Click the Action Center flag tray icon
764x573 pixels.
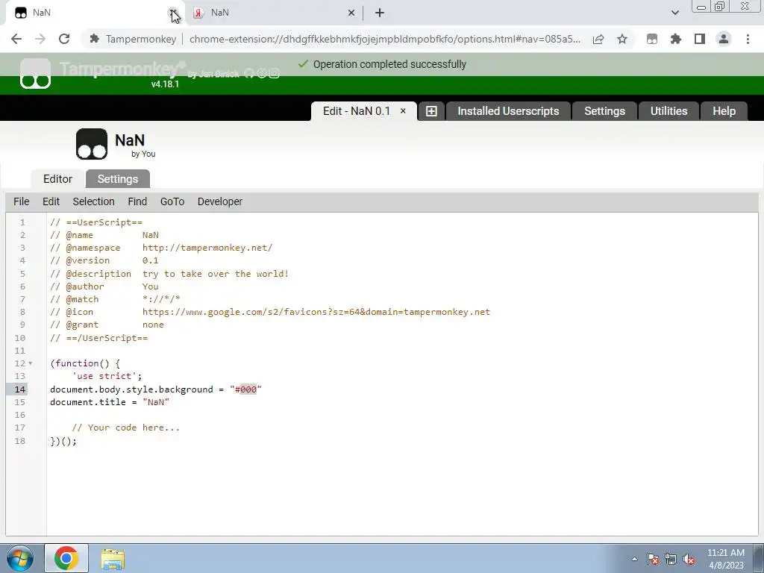coord(653,559)
